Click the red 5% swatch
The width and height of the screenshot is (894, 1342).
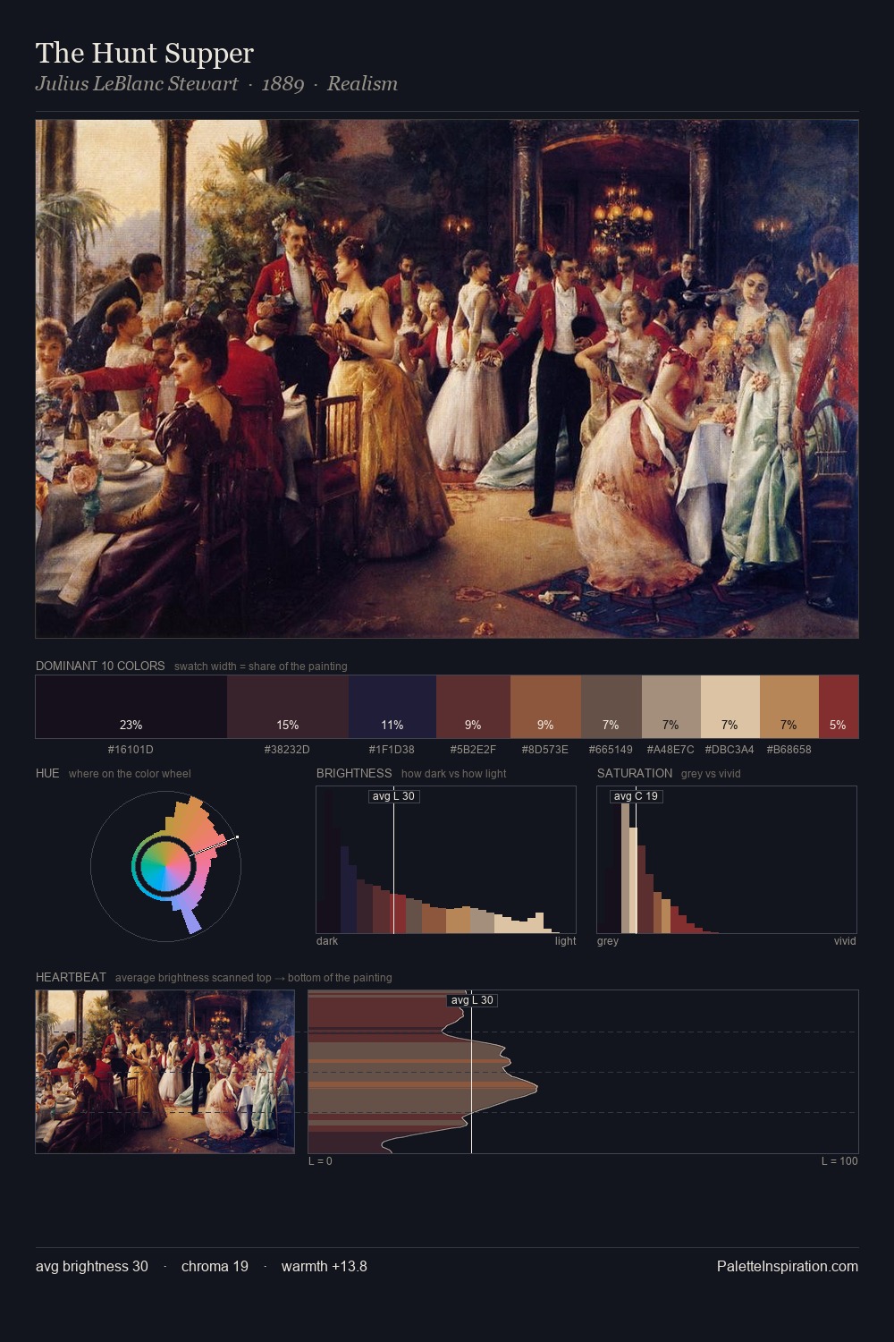[839, 707]
